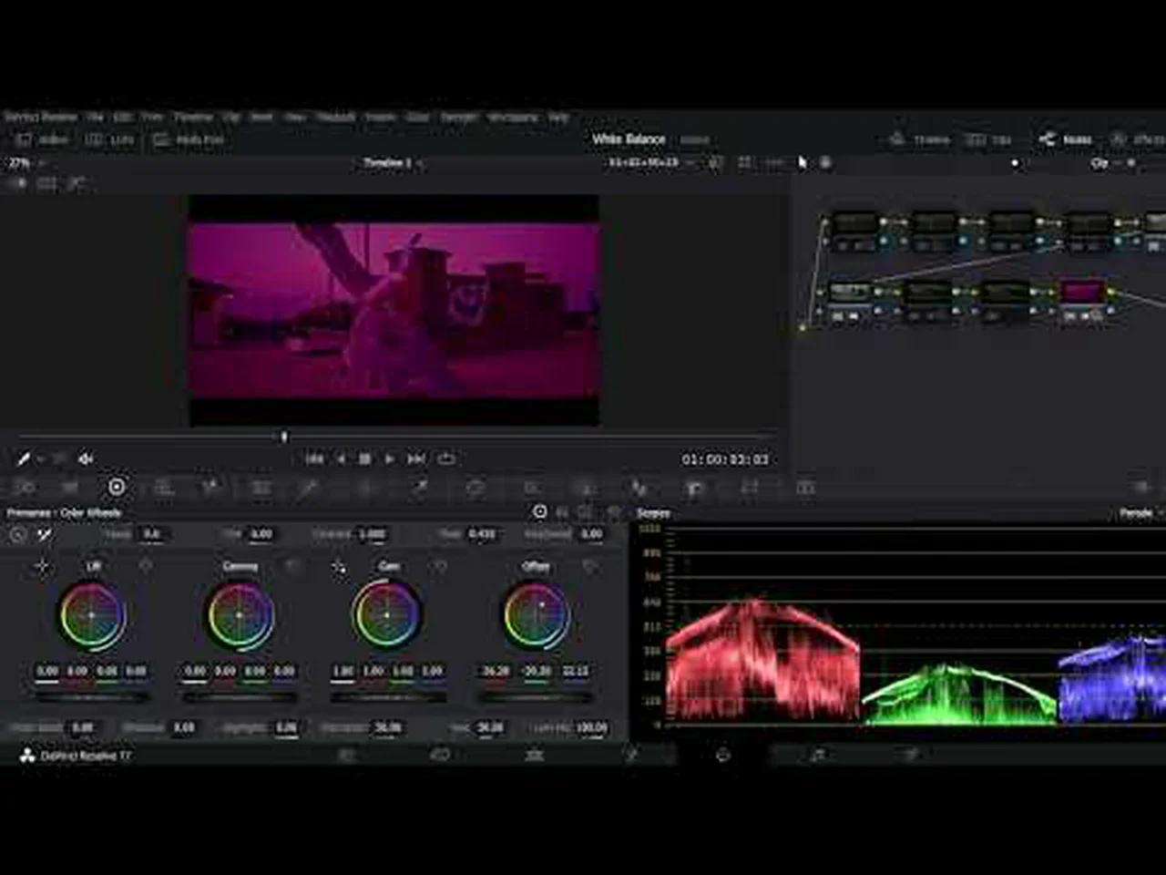Switch primaries to wheels mode icon
1166x875 pixels.
(x=540, y=513)
